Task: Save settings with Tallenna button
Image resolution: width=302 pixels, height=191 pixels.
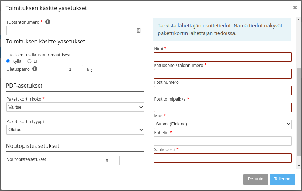Action: pyautogui.click(x=282, y=179)
